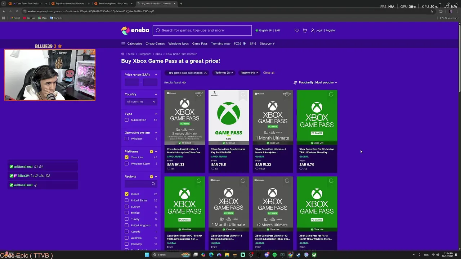The height and width of the screenshot is (259, 461).
Task: Collapse the Type filter section
Action: point(156,114)
